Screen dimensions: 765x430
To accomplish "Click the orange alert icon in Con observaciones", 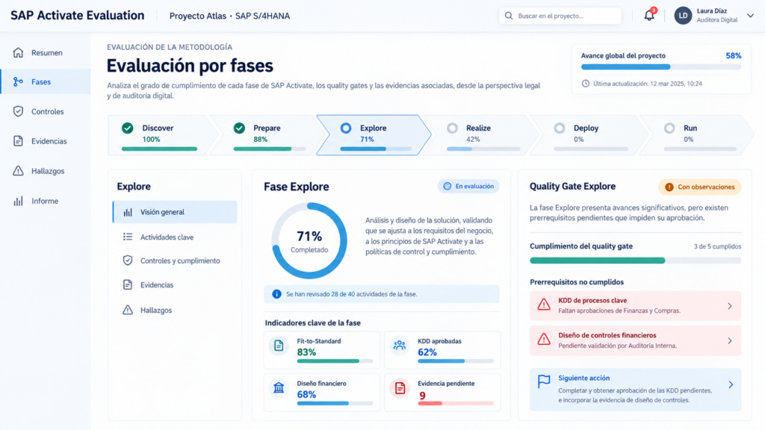I will 669,187.
